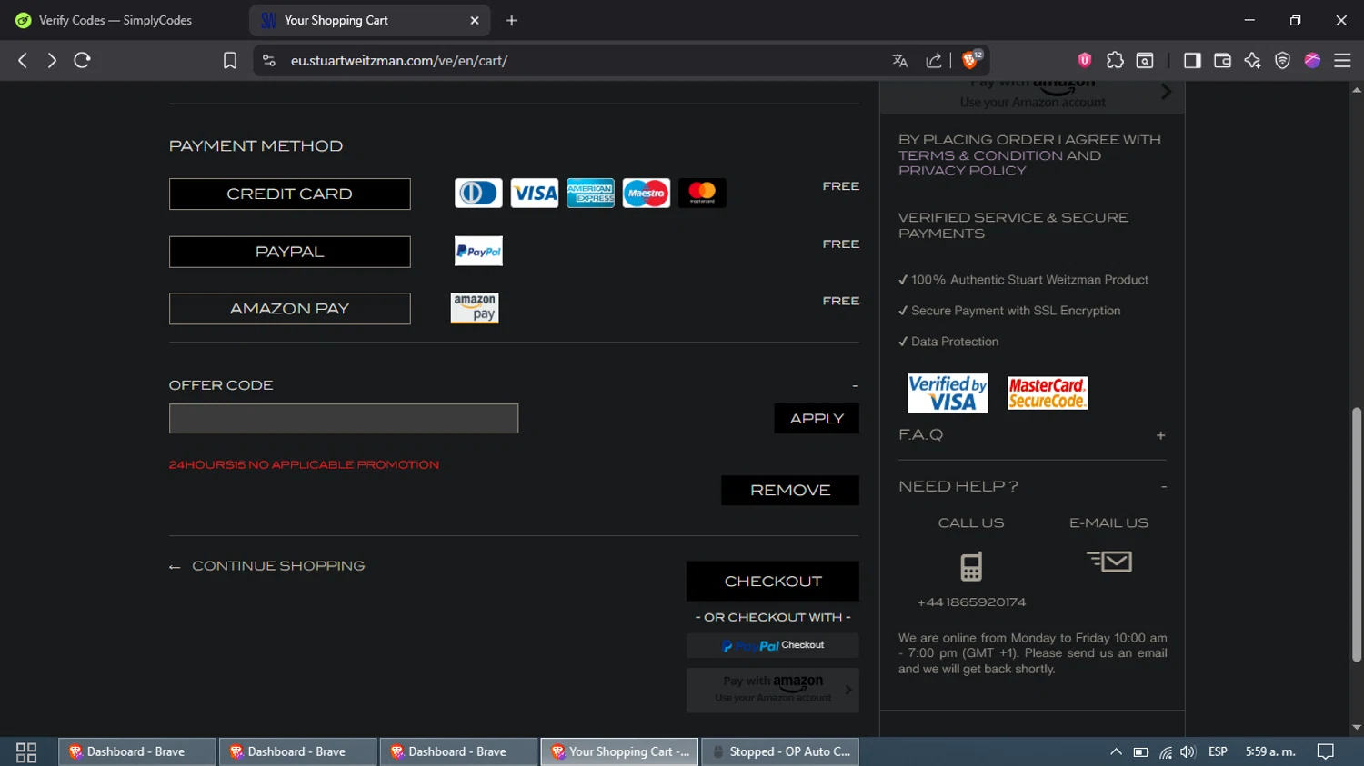Viewport: 1364px width, 766px height.
Task: Open the profile avatar icon
Action: click(x=1312, y=60)
